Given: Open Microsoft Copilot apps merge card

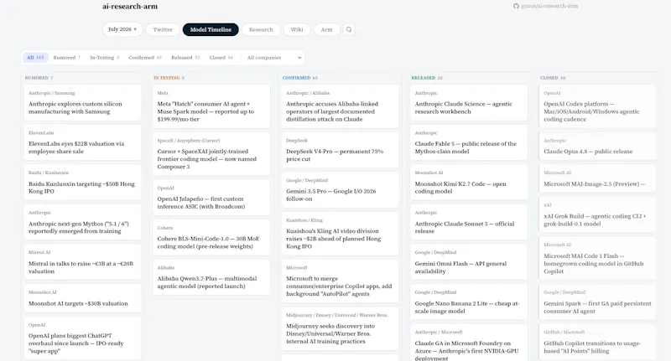Looking at the screenshot, I should pyautogui.click(x=341, y=281).
